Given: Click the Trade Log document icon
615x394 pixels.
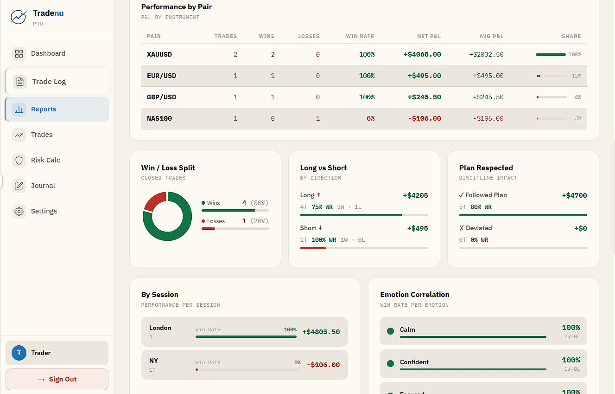Looking at the screenshot, I should click(20, 82).
